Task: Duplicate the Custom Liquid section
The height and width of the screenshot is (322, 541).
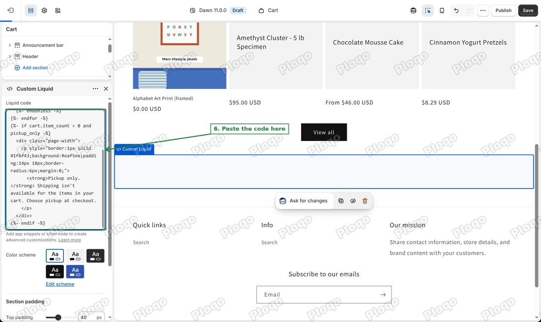Action: (340, 201)
